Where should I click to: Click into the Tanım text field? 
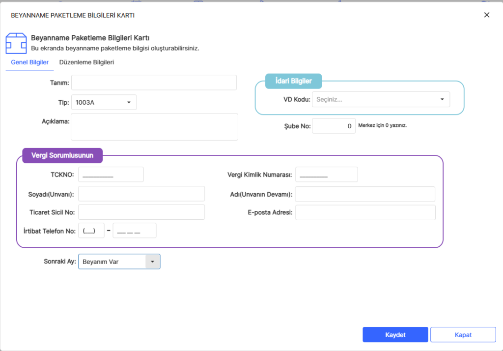pos(154,83)
